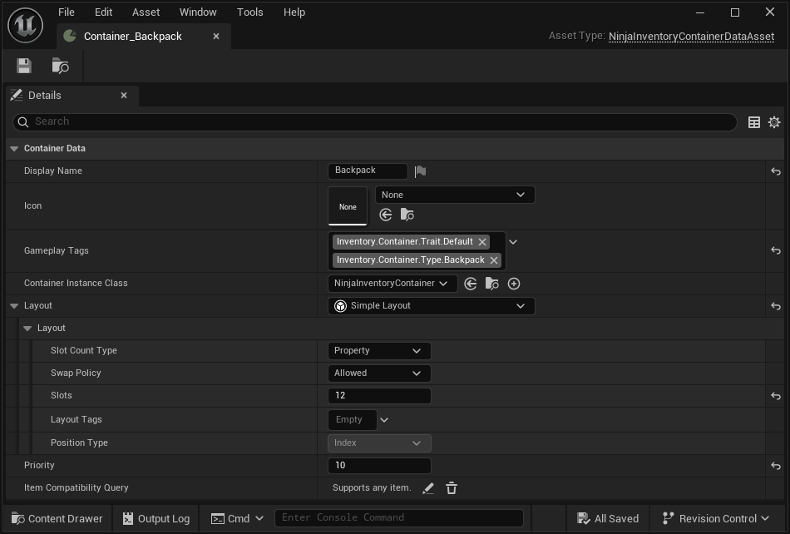Viewport: 790px width, 534px height.
Task: Click the Inventory.Container.Trait.Default tag label
Action: click(405, 242)
